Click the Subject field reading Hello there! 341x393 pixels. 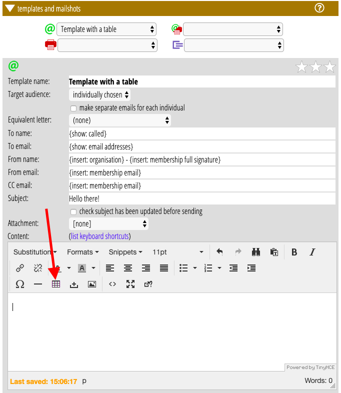202,199
